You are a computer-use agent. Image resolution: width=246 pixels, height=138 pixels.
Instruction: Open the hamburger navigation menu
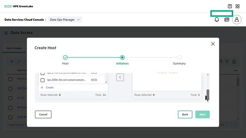[x=6, y=33]
